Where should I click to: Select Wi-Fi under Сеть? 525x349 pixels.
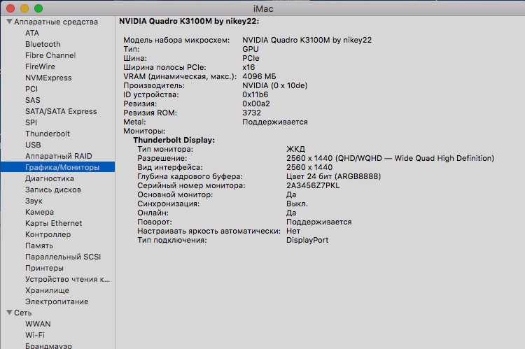pos(35,335)
